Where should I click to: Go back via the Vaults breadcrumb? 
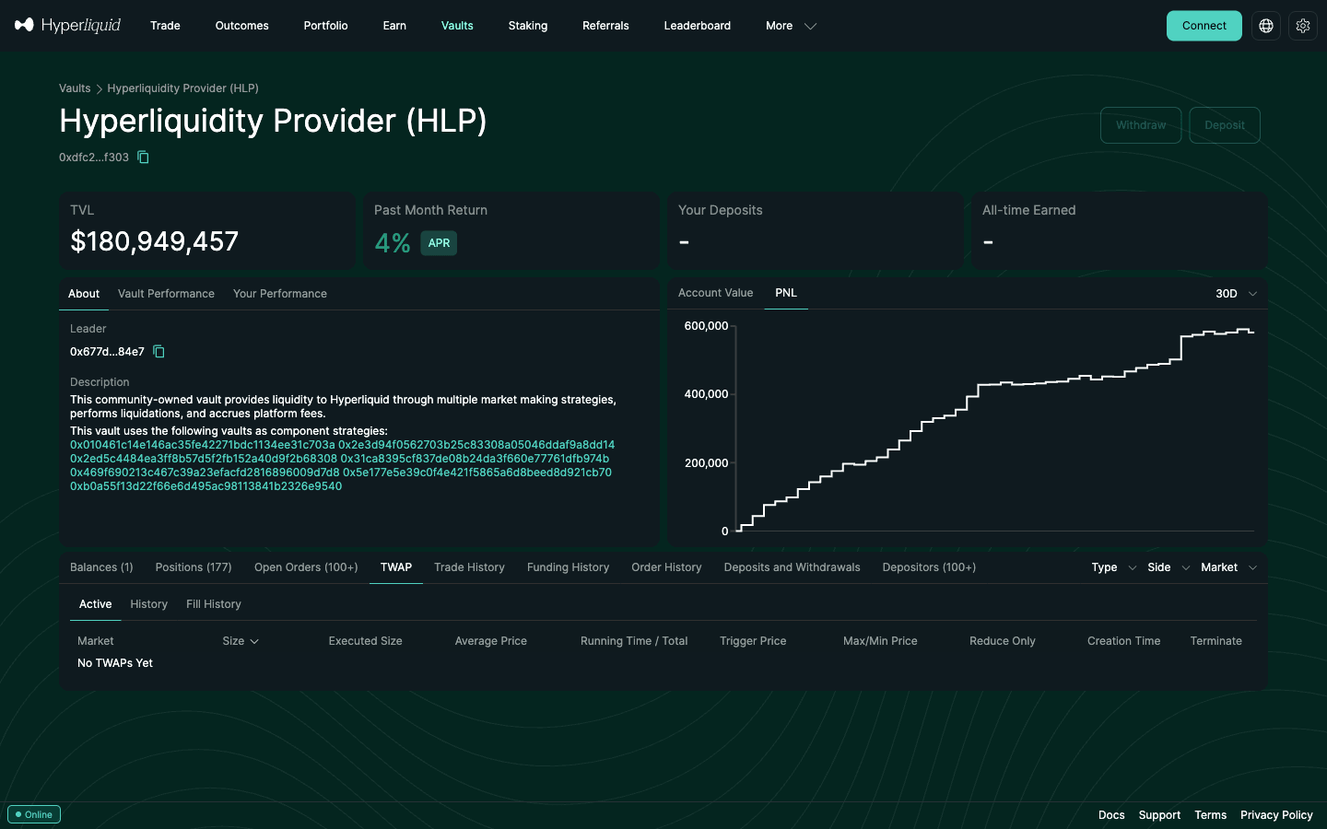pos(75,88)
